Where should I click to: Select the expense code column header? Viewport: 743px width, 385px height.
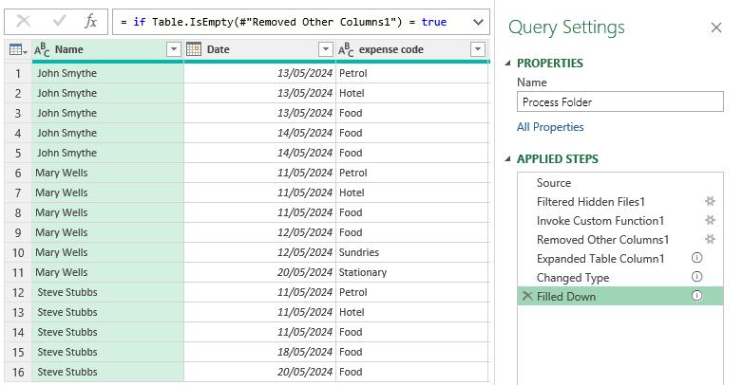point(412,49)
